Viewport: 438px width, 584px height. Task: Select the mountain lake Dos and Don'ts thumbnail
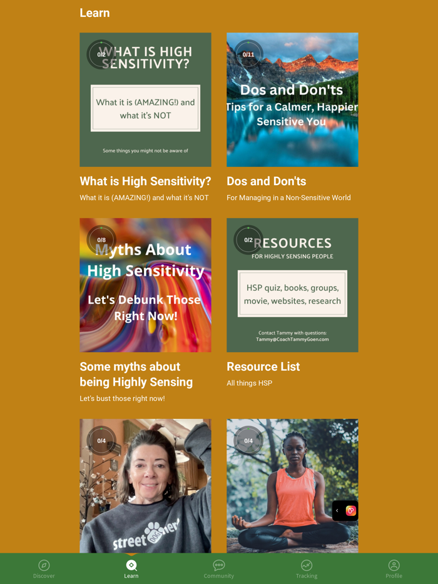click(x=292, y=99)
